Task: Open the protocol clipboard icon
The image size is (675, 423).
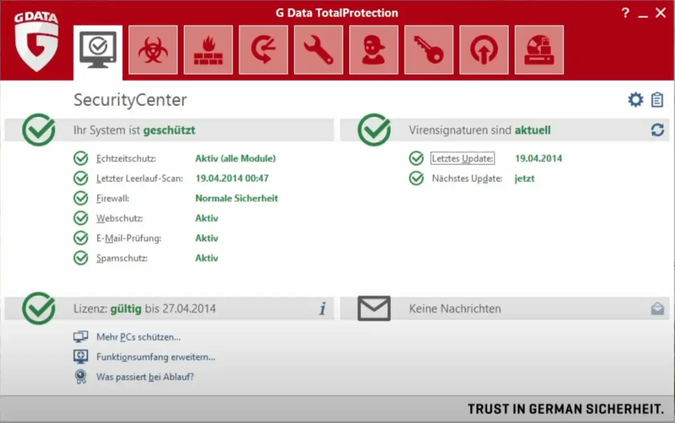Action: coord(657,100)
